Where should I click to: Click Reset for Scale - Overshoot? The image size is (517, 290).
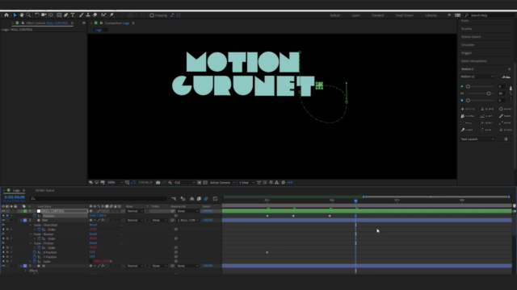click(x=93, y=225)
